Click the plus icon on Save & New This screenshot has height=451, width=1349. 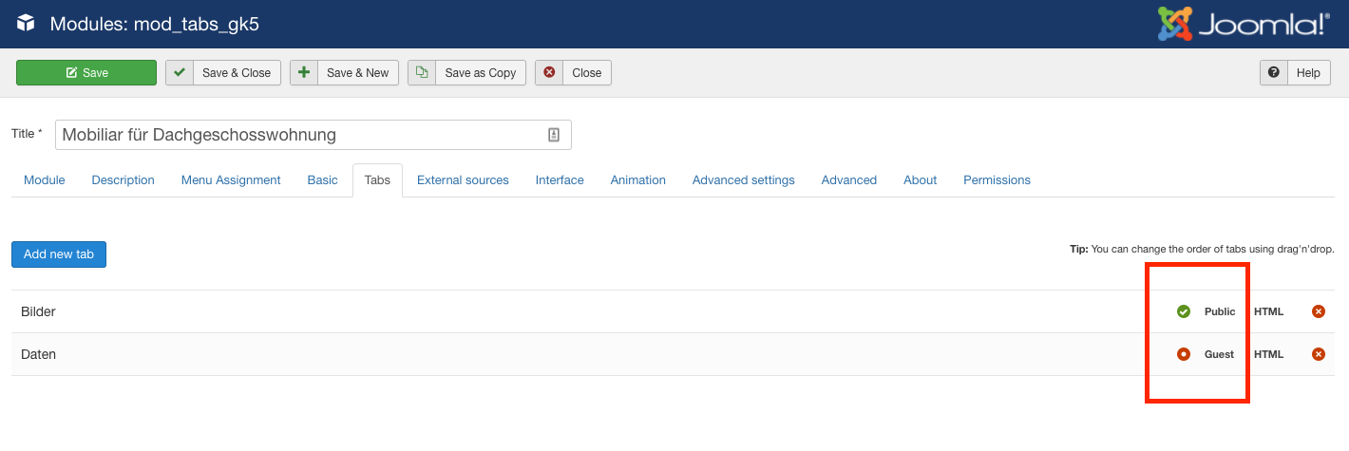pyautogui.click(x=304, y=73)
